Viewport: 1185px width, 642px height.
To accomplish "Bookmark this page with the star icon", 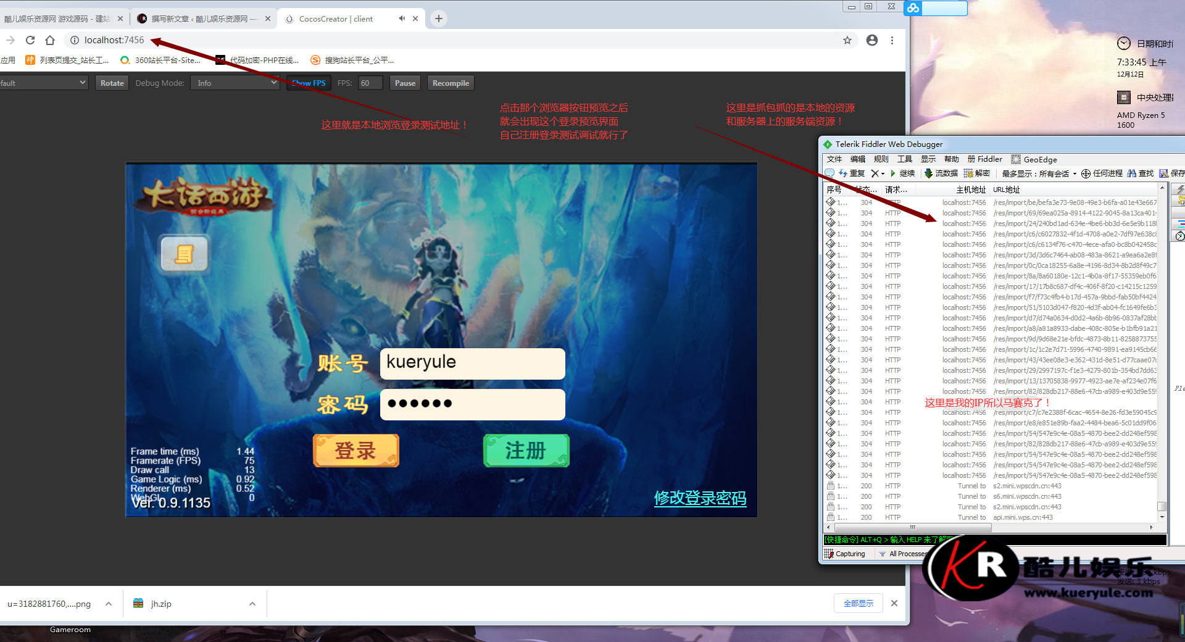I will [x=847, y=40].
